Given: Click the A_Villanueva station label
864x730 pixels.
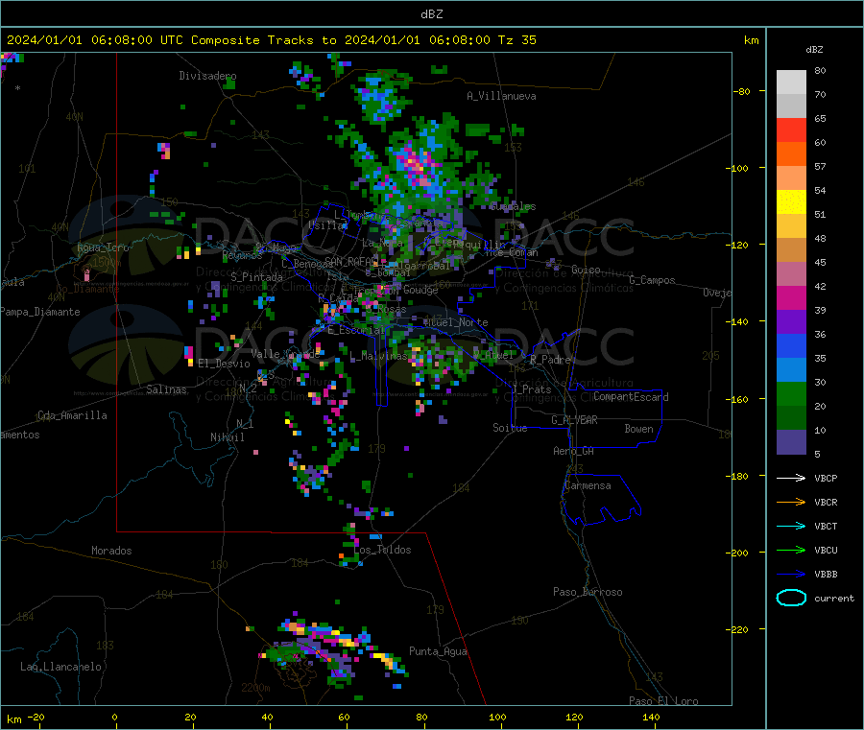Looking at the screenshot, I should [x=501, y=96].
